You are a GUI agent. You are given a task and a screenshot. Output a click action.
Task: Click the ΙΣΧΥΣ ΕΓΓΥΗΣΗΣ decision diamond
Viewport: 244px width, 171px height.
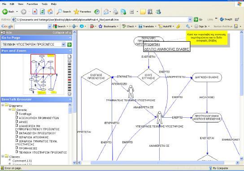tap(148, 77)
